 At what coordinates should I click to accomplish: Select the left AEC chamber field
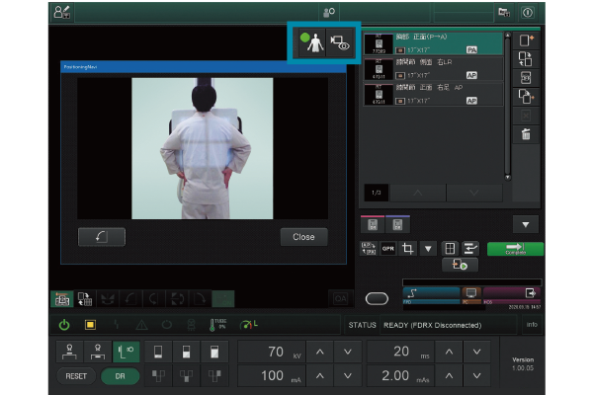click(x=158, y=375)
